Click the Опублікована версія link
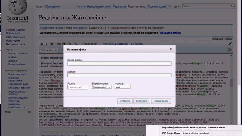The image size is (242, 136). (53, 28)
